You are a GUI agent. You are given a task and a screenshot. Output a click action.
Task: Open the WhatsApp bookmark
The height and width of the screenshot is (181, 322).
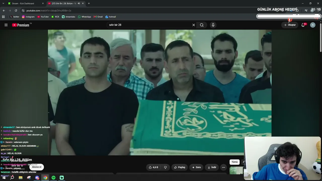coord(85,17)
